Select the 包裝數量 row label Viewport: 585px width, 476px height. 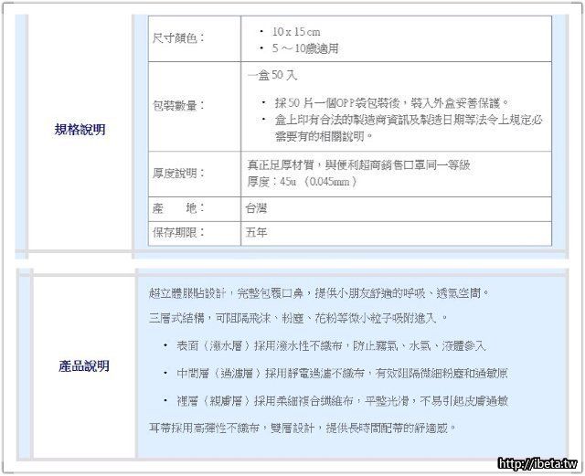(177, 105)
